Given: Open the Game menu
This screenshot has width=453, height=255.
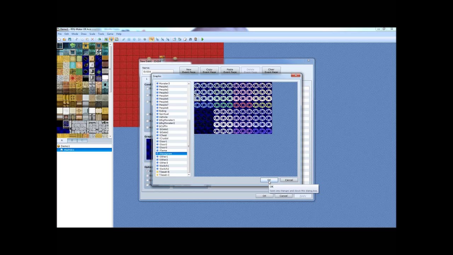Looking at the screenshot, I should (x=110, y=34).
